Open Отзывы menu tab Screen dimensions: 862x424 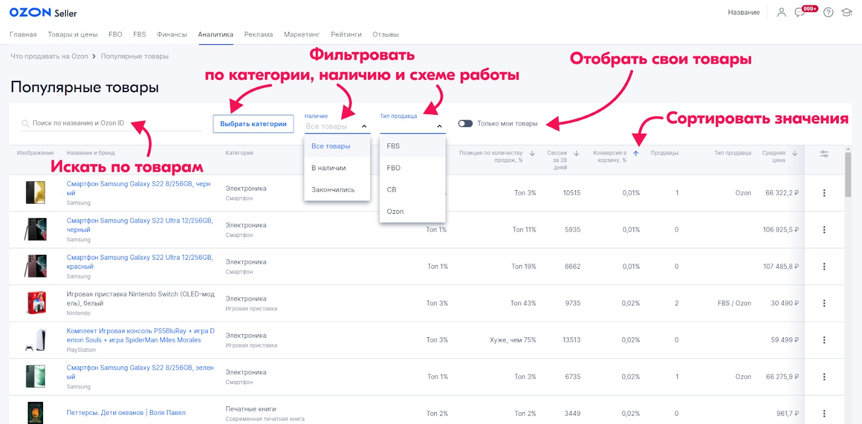(386, 34)
